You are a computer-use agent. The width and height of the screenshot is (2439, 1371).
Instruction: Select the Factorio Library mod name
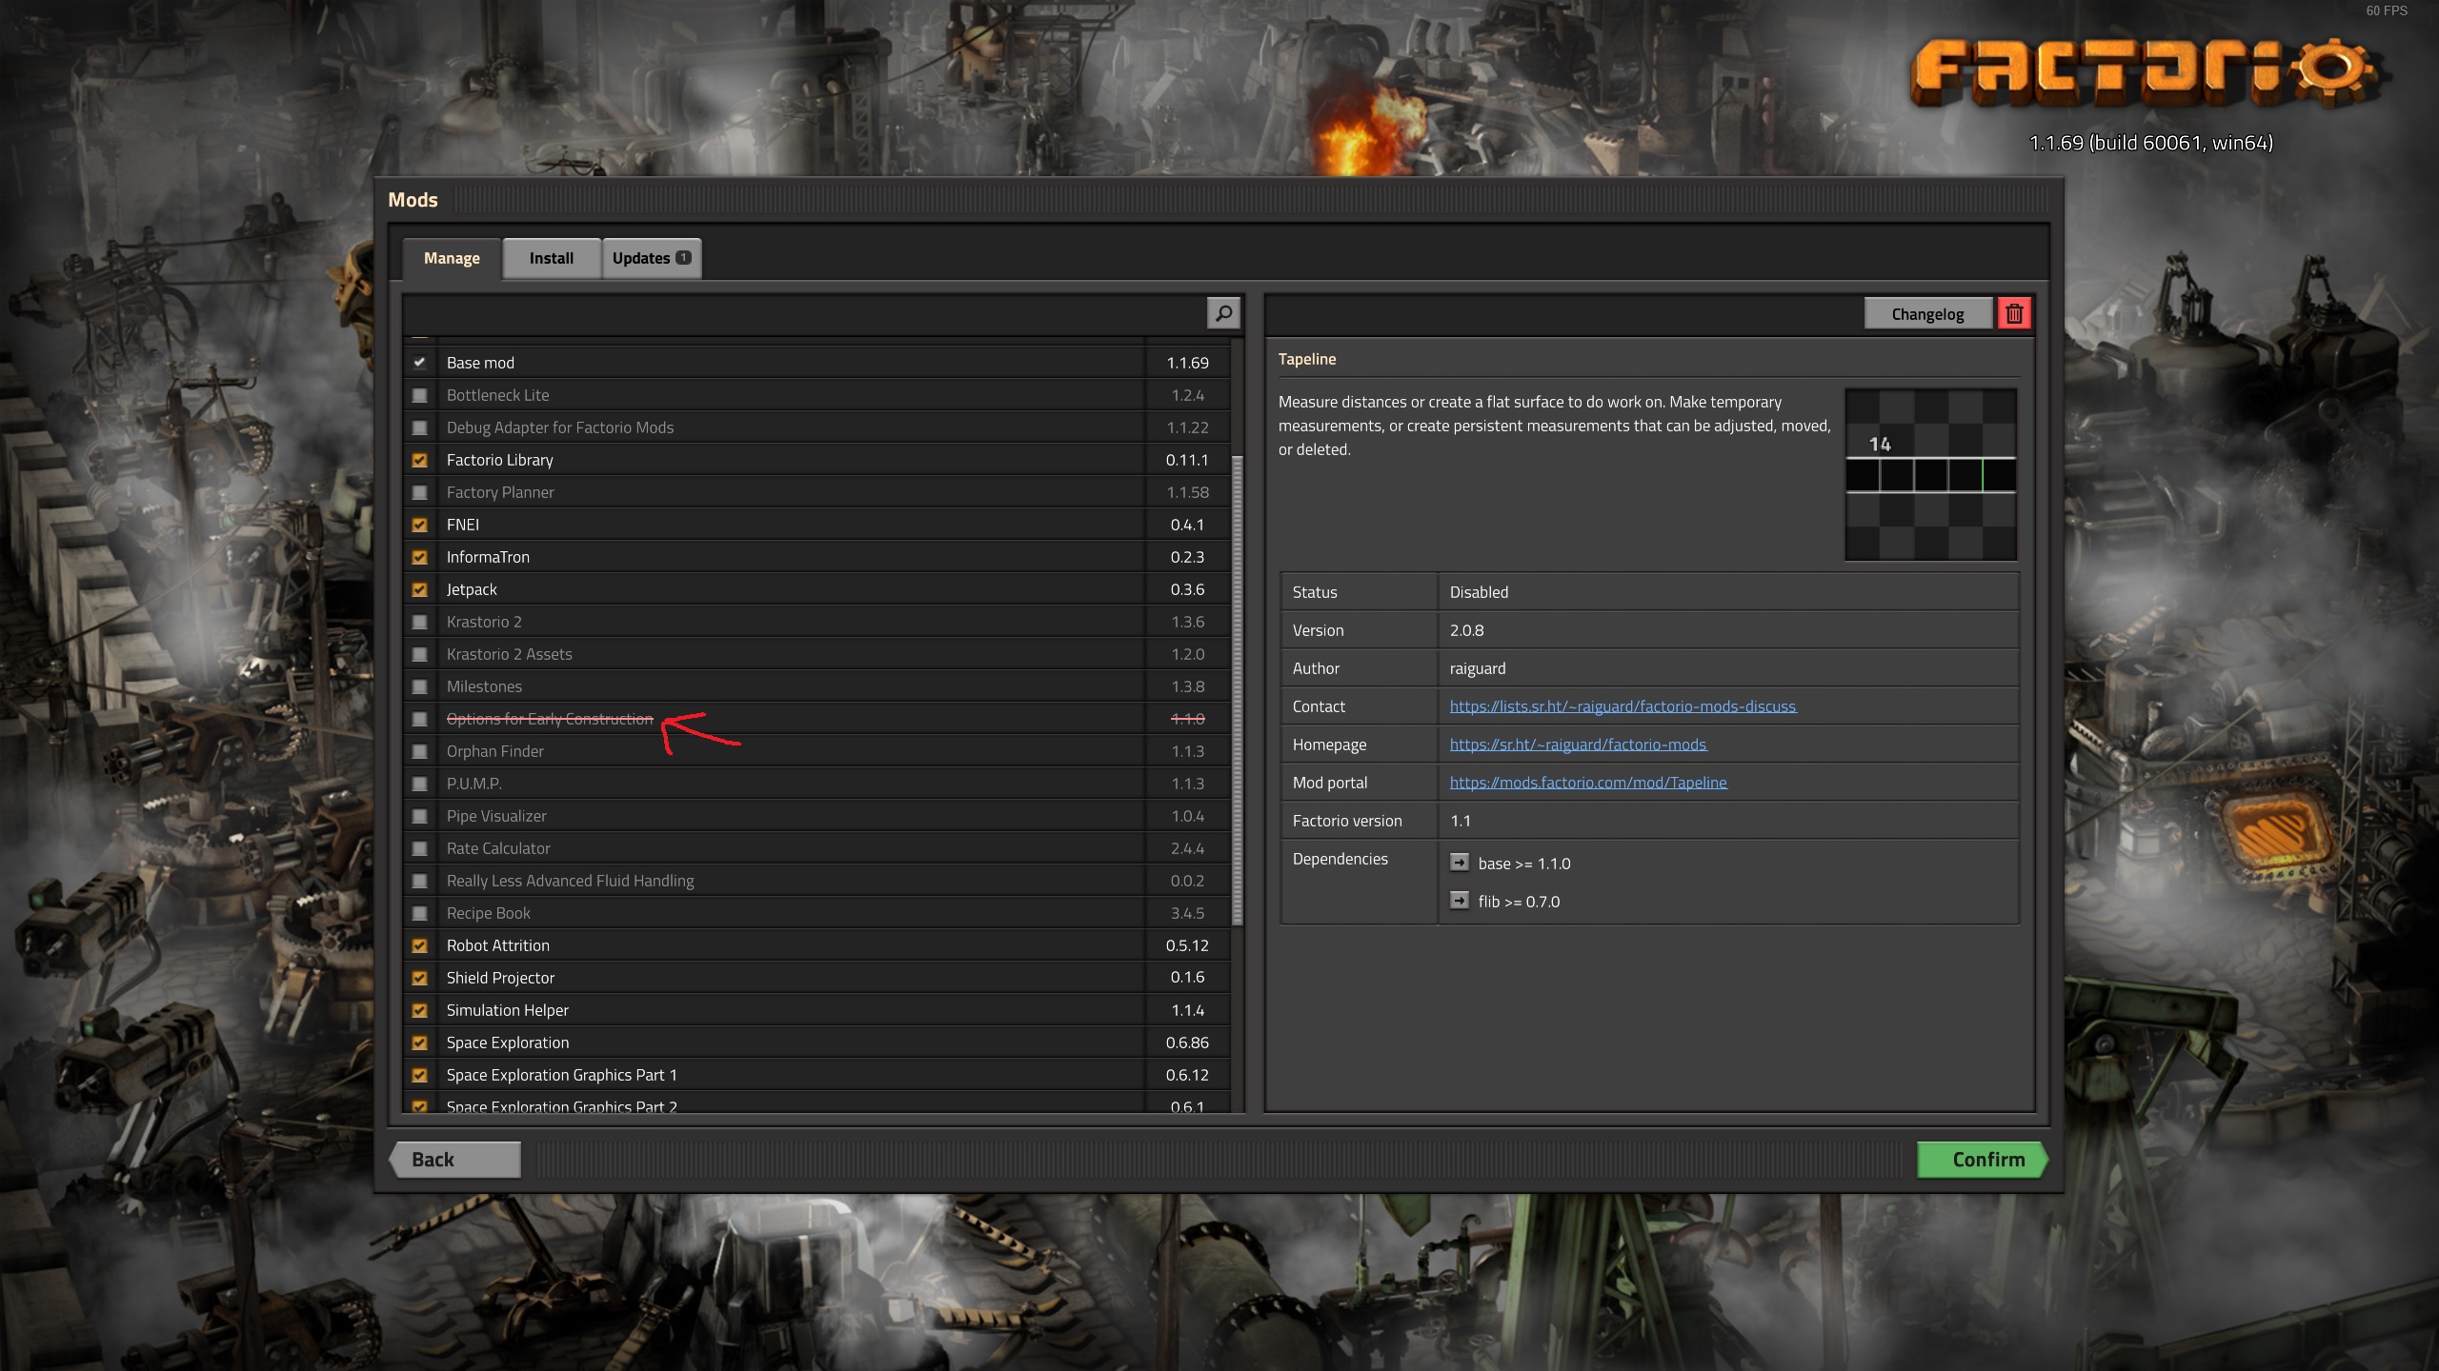[499, 460]
